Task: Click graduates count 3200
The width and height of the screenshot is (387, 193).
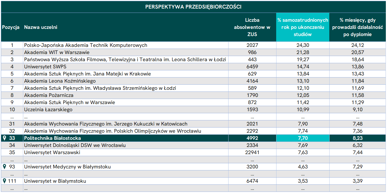Action: (252, 167)
